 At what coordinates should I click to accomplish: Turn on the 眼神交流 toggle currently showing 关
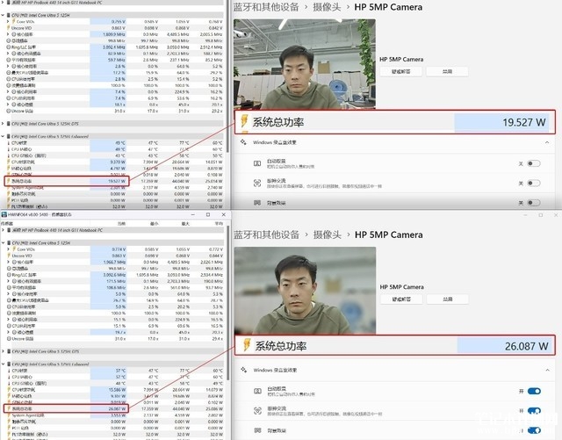[x=534, y=184]
